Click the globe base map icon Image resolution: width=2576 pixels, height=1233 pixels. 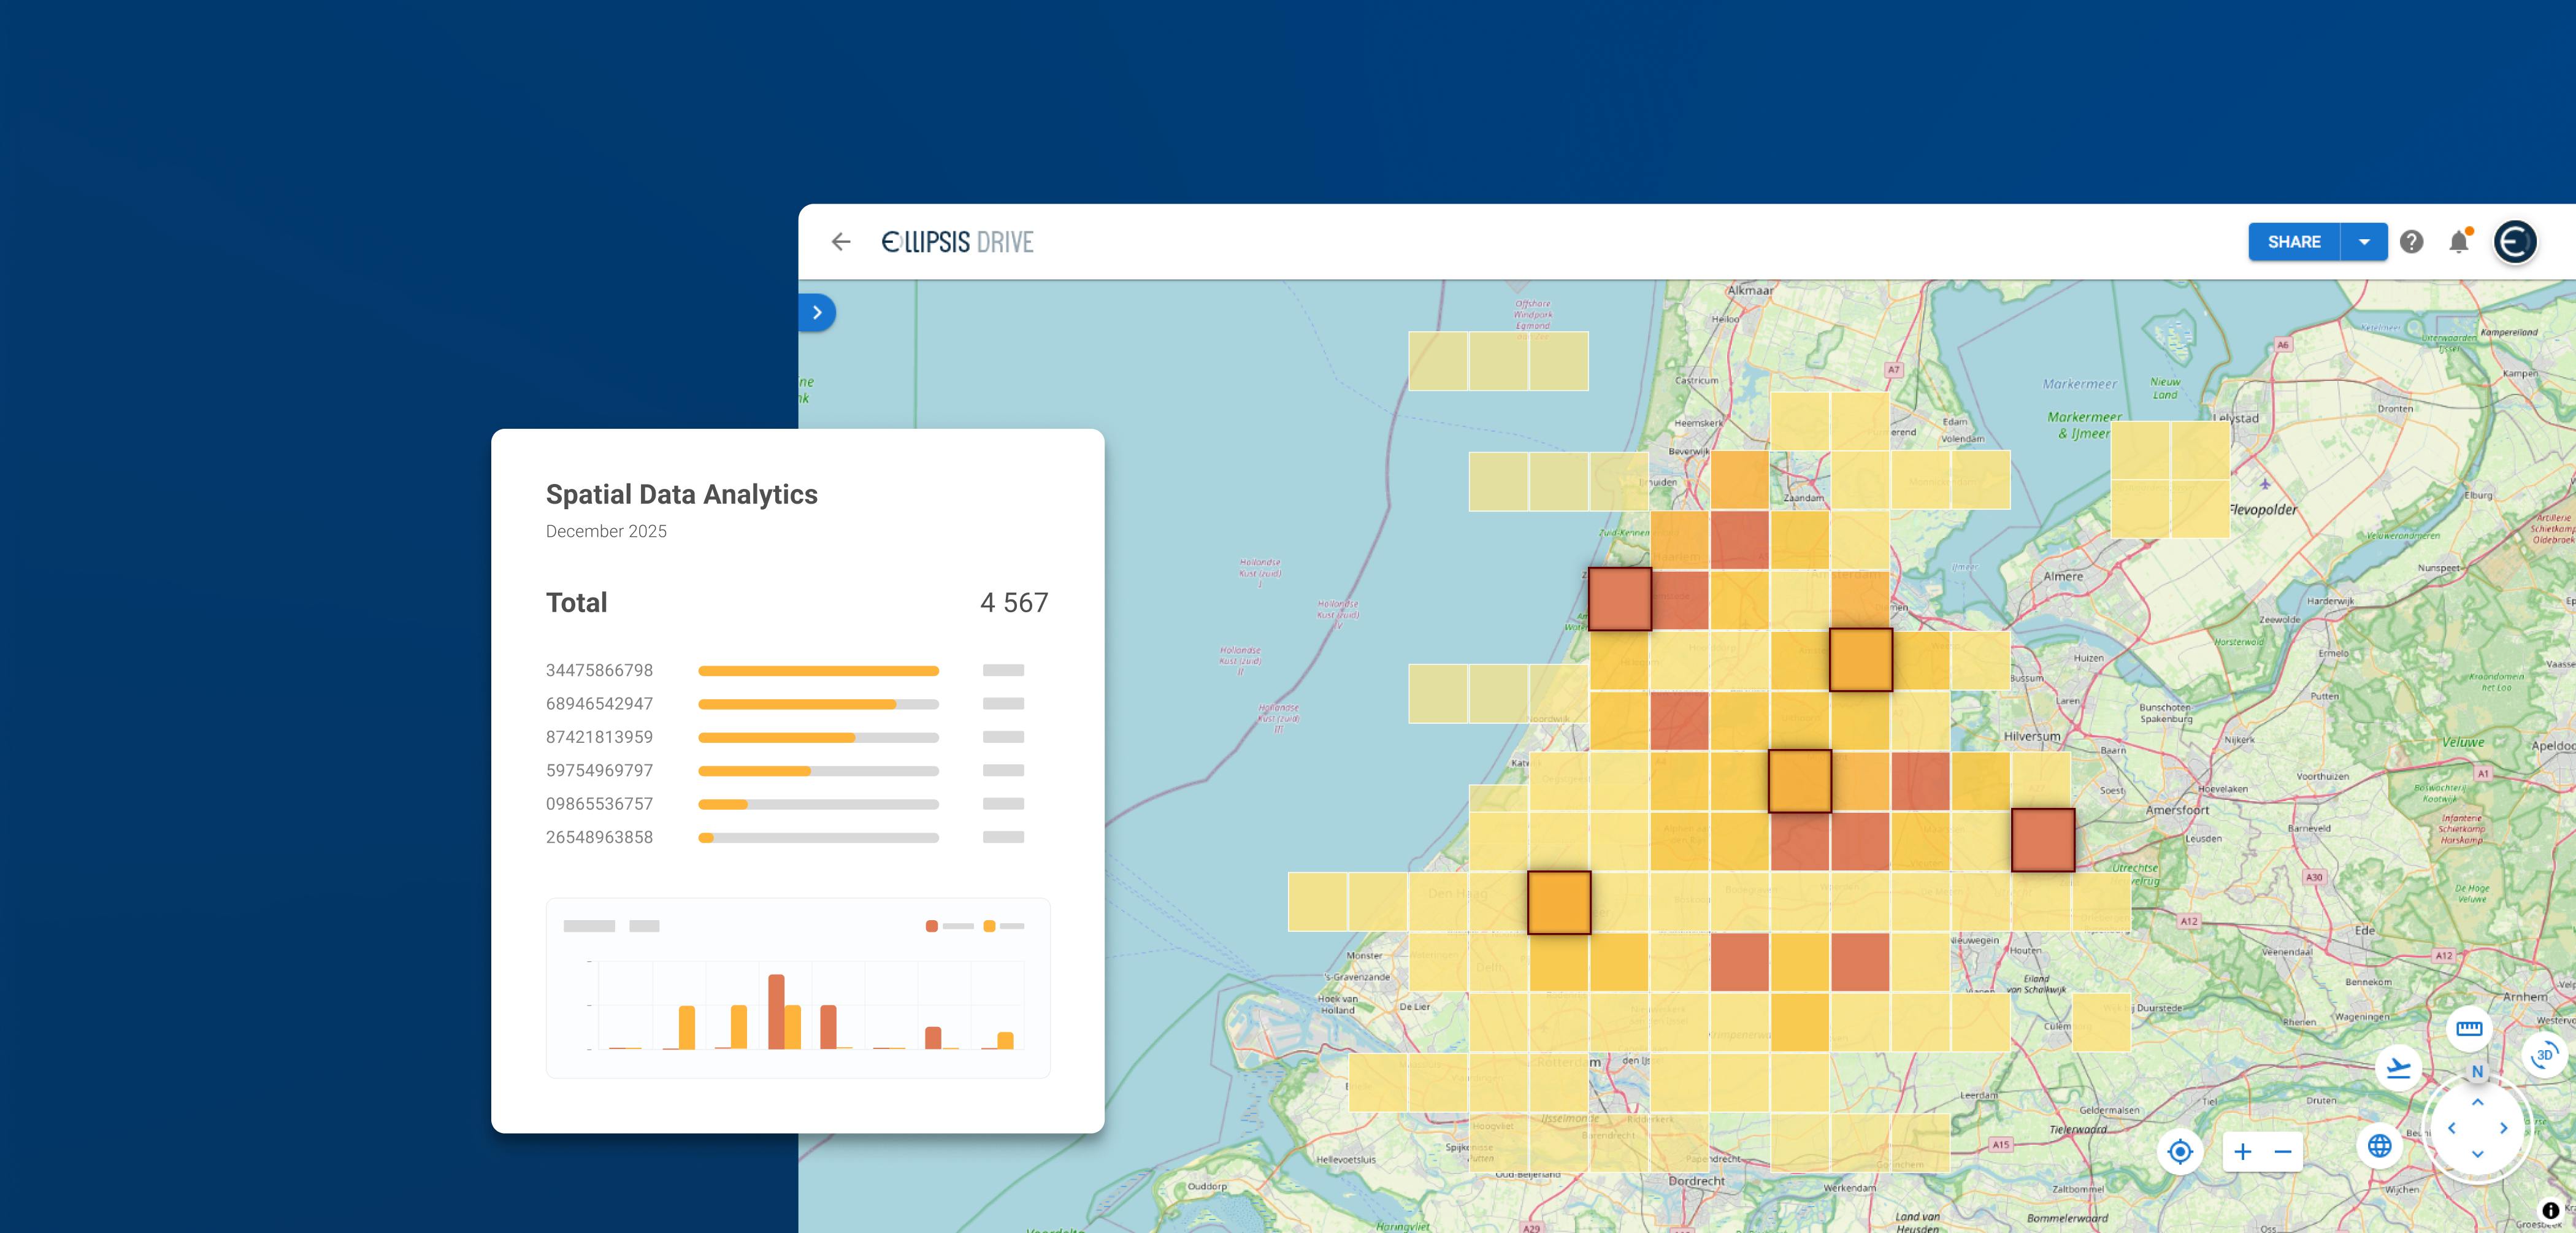pyautogui.click(x=2380, y=1146)
